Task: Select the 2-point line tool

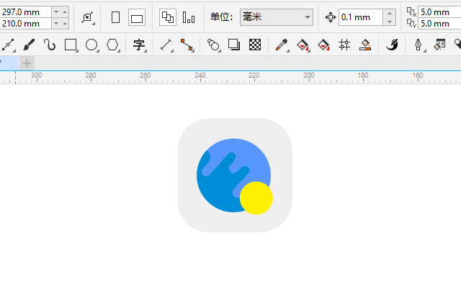Action: [x=8, y=45]
